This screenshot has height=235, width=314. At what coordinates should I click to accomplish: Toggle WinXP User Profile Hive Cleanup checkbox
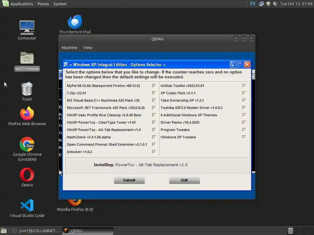point(154,115)
